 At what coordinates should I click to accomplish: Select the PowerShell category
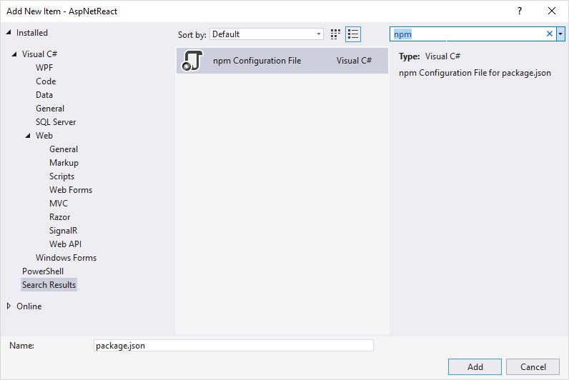pos(43,271)
